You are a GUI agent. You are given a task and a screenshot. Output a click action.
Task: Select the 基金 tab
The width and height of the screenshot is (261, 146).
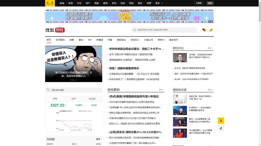tap(81, 40)
